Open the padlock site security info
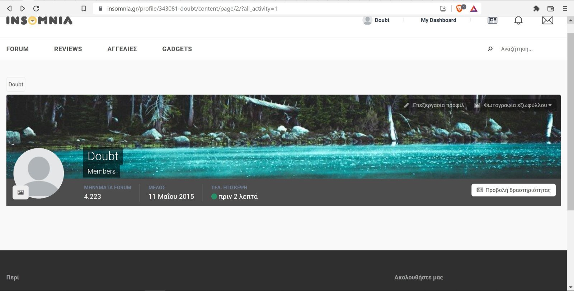The image size is (574, 291). (100, 9)
